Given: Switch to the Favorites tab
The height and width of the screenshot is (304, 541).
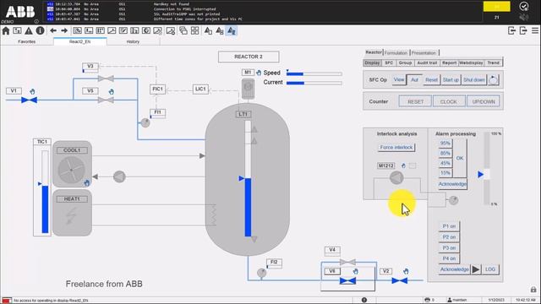Looking at the screenshot, I should coord(26,41).
